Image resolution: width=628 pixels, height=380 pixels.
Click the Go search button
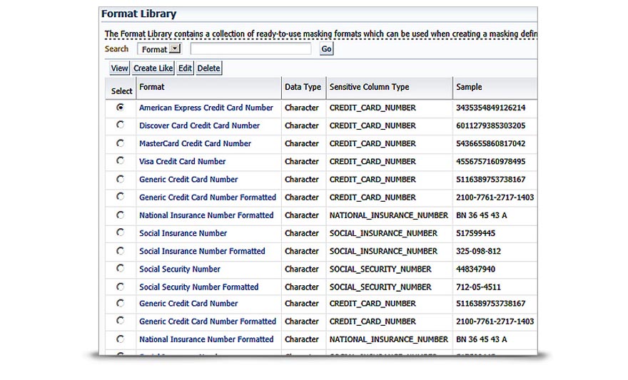coord(326,48)
